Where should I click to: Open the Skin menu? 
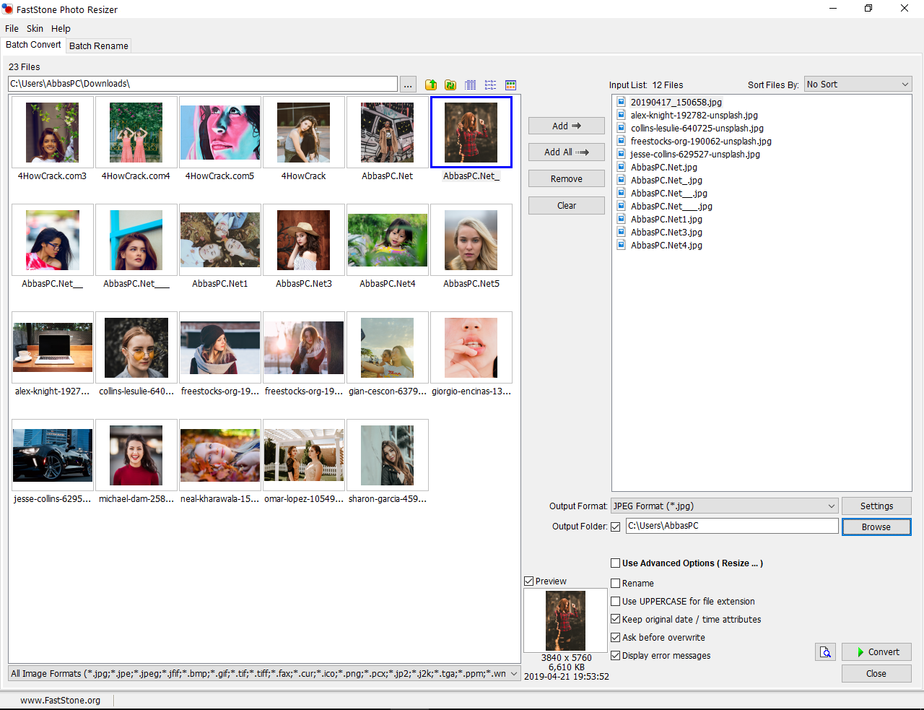[x=35, y=28]
